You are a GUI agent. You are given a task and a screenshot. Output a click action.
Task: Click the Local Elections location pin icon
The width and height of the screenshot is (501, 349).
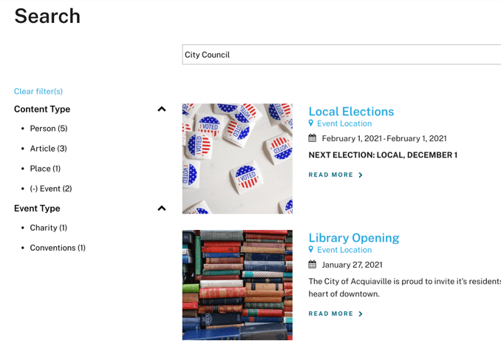coord(311,123)
